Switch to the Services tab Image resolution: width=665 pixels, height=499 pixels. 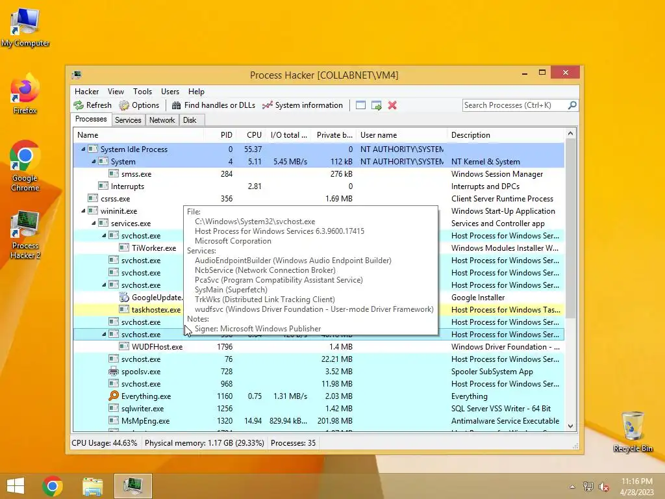[x=128, y=120]
